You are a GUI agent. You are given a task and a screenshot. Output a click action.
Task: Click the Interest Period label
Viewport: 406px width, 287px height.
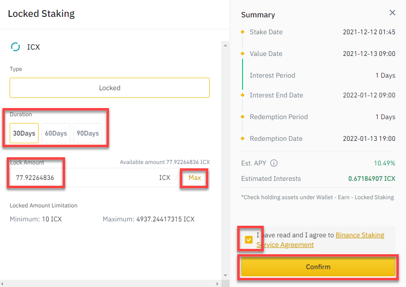(x=272, y=75)
